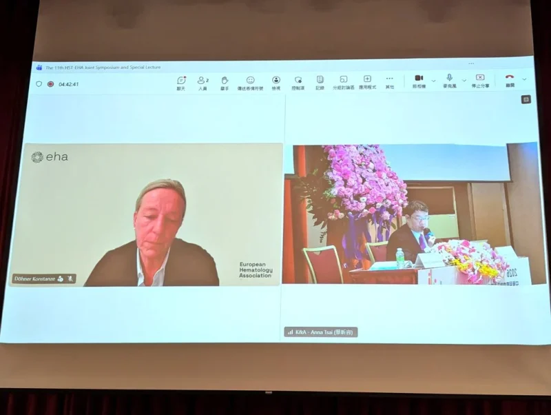Image resolution: width=551 pixels, height=415 pixels.
Task: Mute or unmute the microphone
Action: 450,80
